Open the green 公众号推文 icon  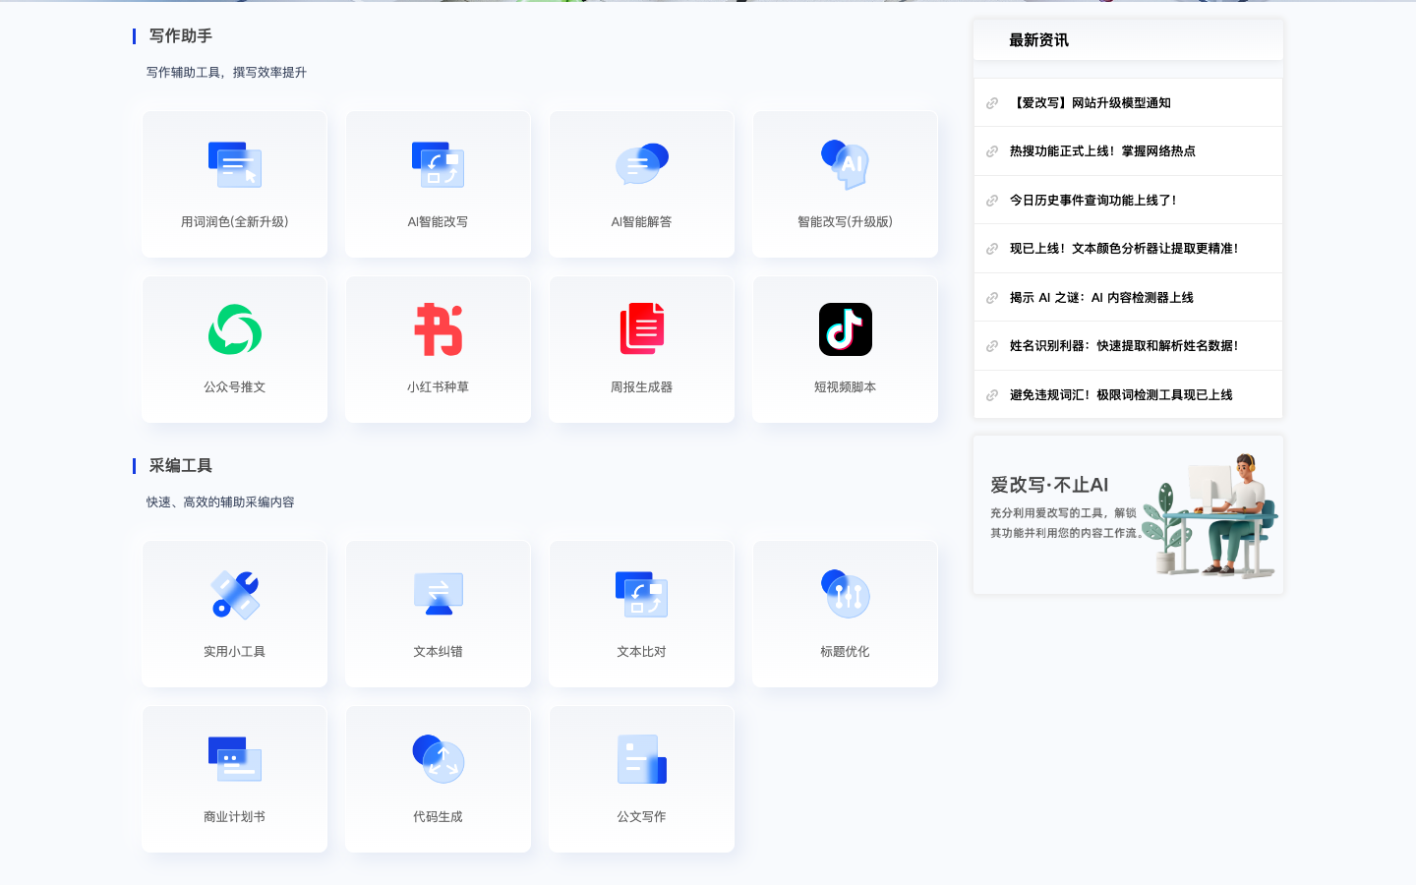(234, 330)
